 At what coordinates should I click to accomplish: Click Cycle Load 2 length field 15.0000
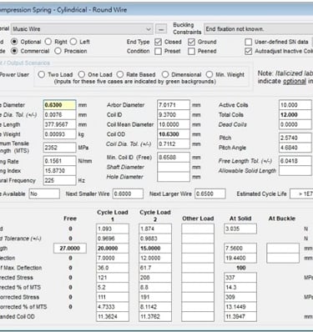(155, 249)
